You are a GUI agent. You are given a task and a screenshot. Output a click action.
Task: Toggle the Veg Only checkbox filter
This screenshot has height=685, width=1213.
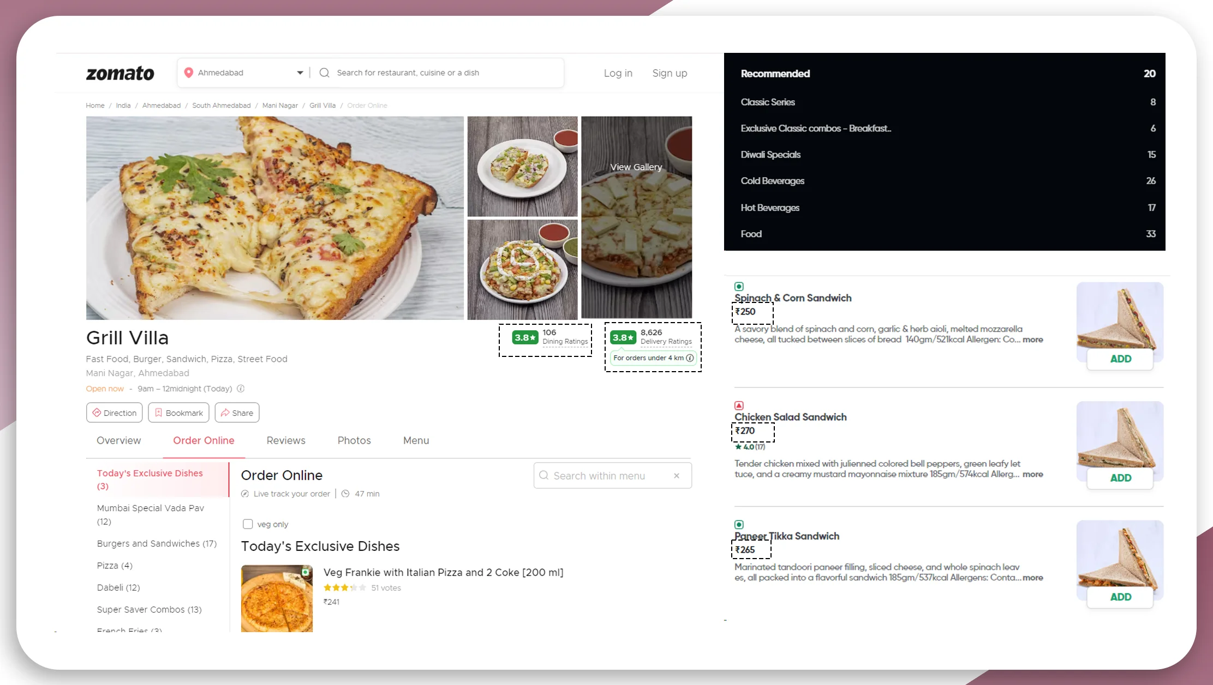[x=247, y=524]
